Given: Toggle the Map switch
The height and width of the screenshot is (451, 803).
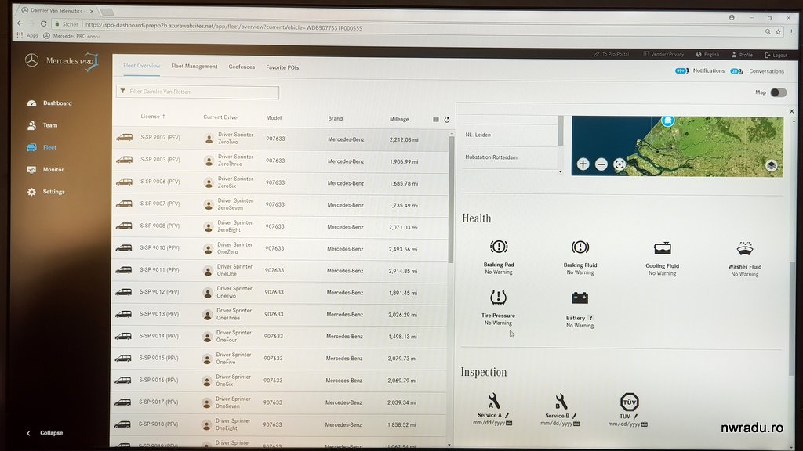Looking at the screenshot, I should click(779, 92).
